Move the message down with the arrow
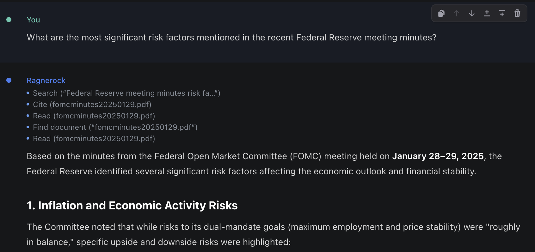The height and width of the screenshot is (252, 535). (472, 13)
